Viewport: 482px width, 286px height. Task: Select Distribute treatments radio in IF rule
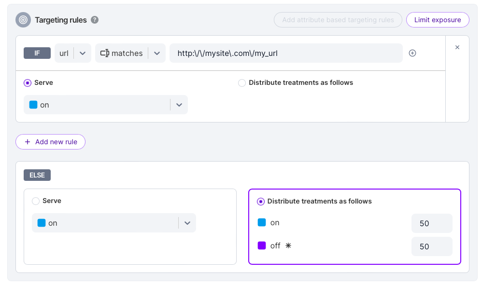click(242, 82)
